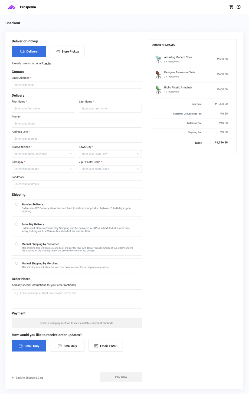This screenshot has width=249, height=394.
Task: Click the back arrow to Shopping Cart
Action: point(13,378)
